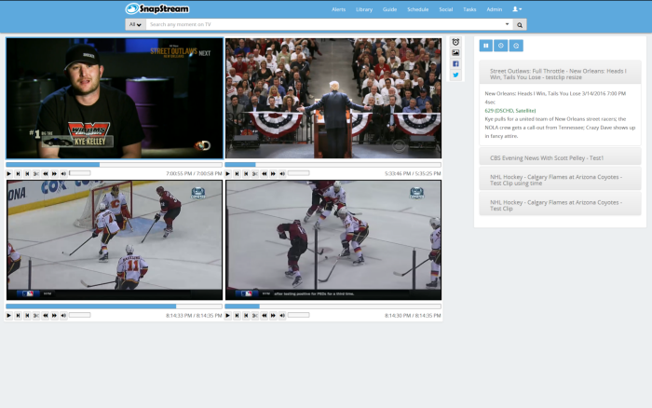Play the political rally video player

[x=228, y=173]
